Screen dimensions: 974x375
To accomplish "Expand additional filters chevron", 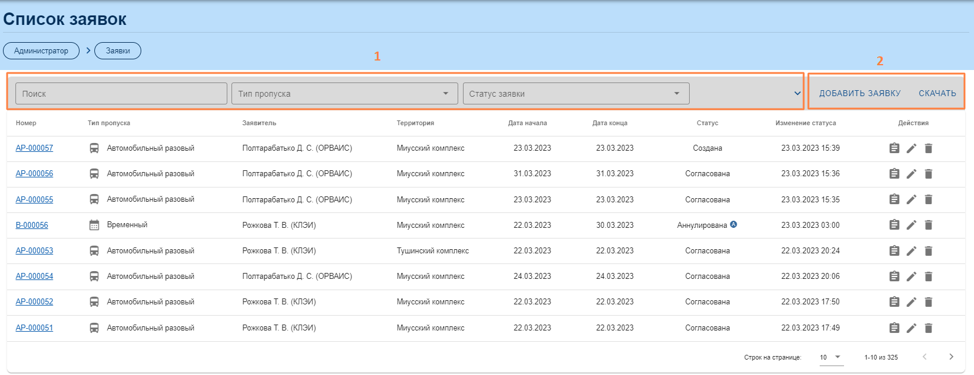I will coord(797,94).
